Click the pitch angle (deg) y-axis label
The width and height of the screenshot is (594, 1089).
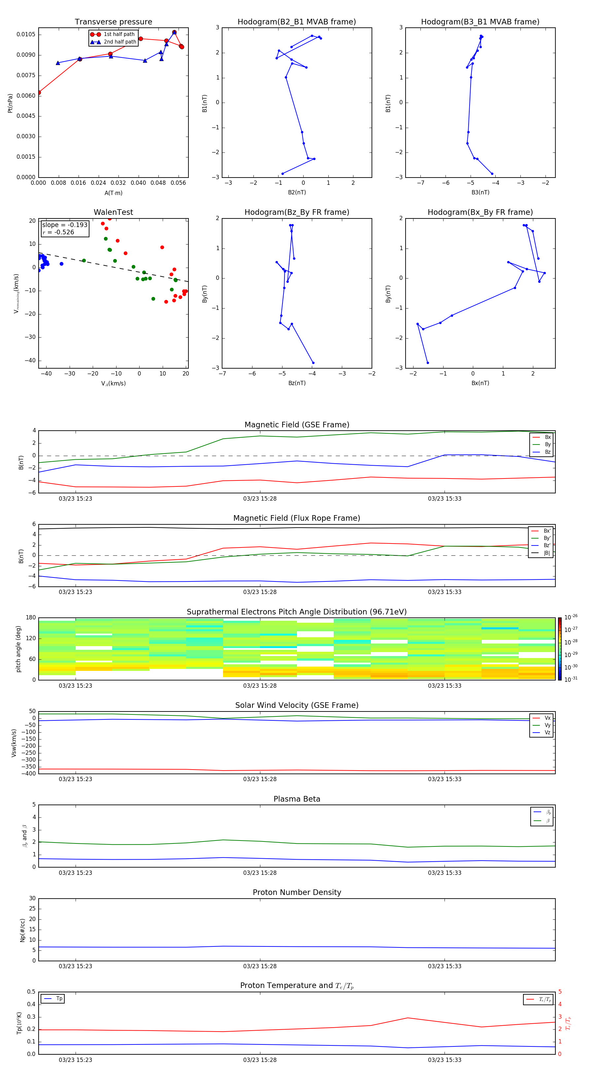pos(18,649)
